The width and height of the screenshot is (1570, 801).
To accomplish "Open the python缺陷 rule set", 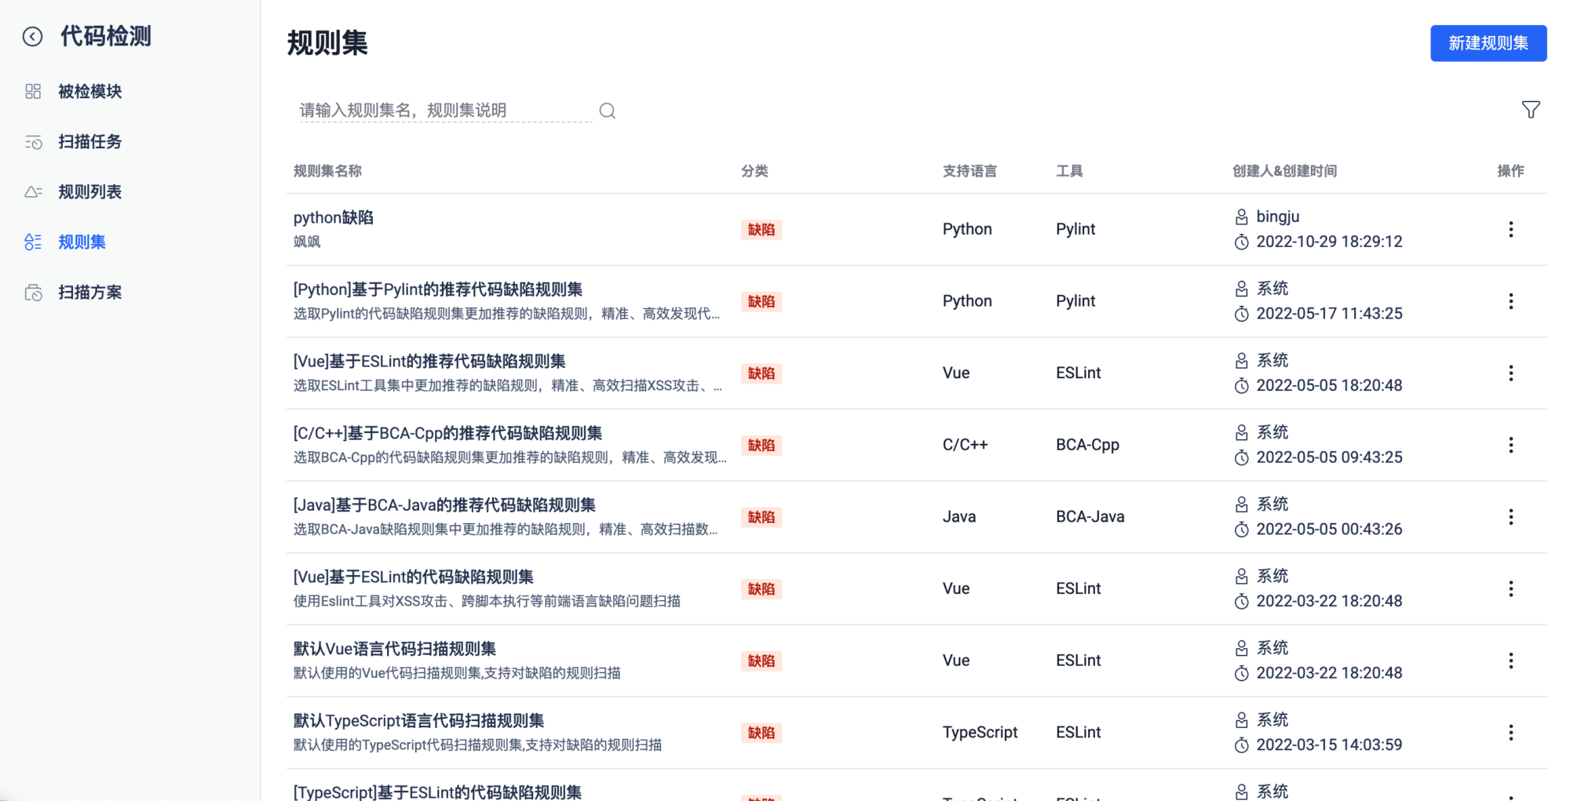I will [x=334, y=217].
